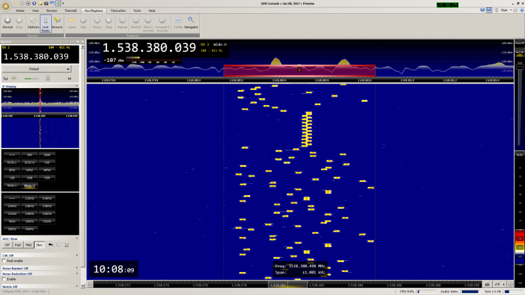The image size is (525, 295).
Task: Click the Pause playback button
Action: pyautogui.click(x=97, y=23)
